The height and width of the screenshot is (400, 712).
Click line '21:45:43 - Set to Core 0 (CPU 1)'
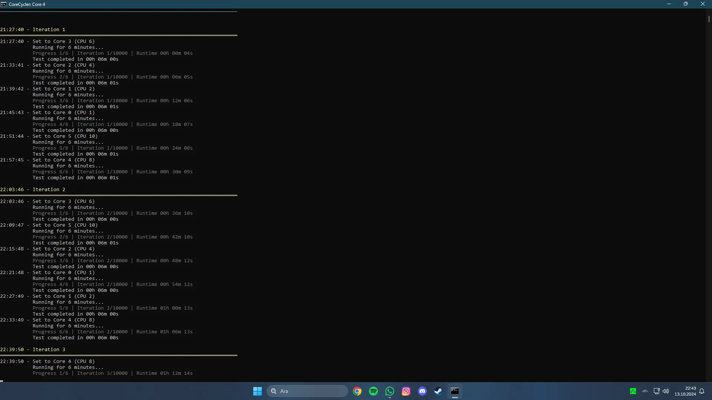pos(47,113)
